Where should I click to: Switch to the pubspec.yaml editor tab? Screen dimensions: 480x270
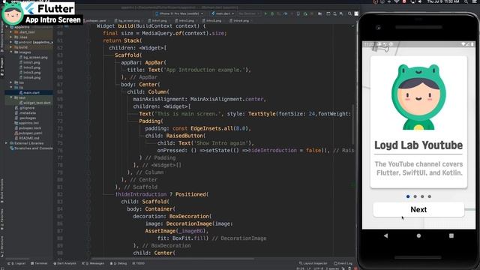coord(96,21)
